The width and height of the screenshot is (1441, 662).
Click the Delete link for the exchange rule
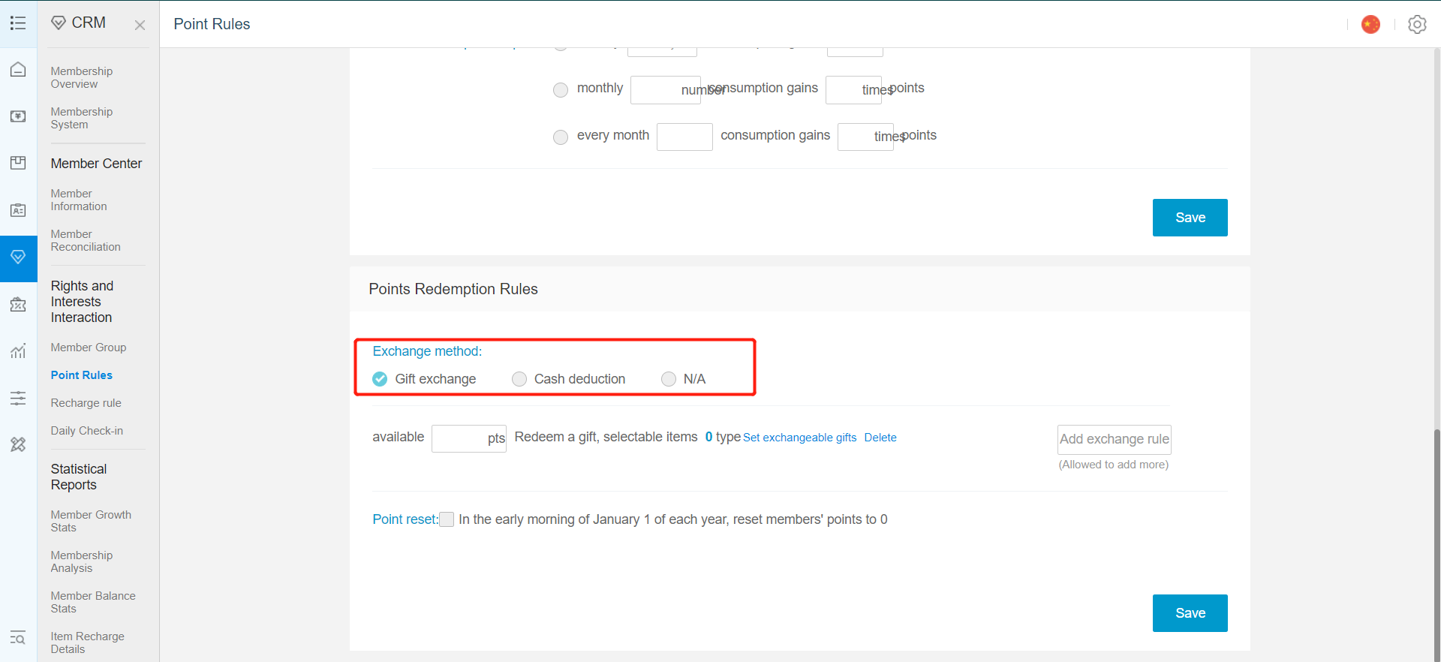pyautogui.click(x=880, y=438)
